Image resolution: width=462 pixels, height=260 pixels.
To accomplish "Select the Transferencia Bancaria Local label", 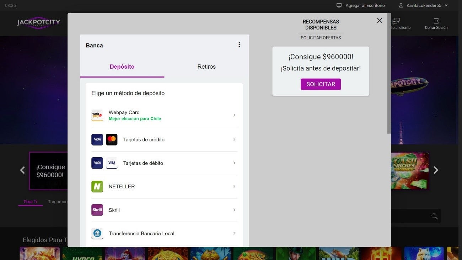I will 141,234.
